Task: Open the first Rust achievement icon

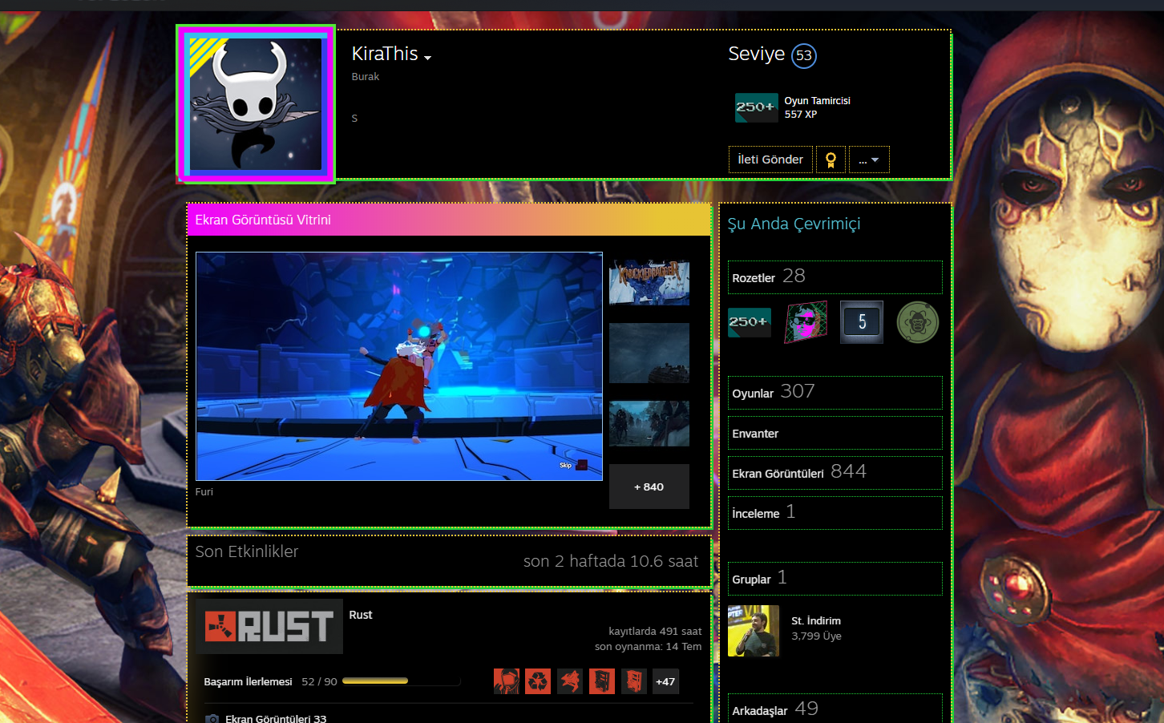Action: click(x=507, y=681)
